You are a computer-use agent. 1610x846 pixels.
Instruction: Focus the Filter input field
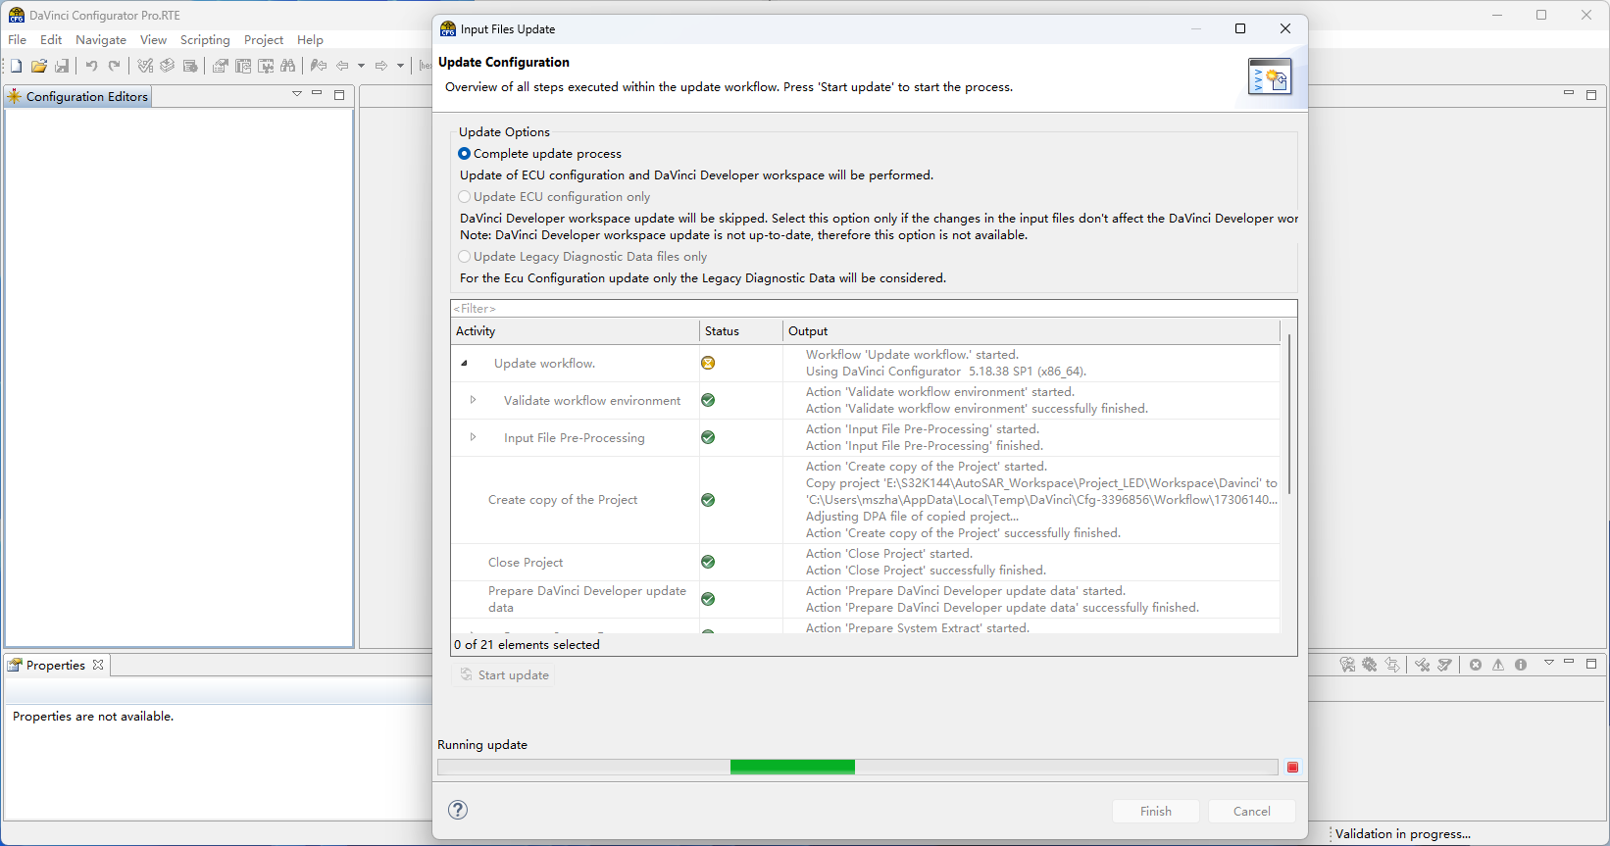pos(874,309)
